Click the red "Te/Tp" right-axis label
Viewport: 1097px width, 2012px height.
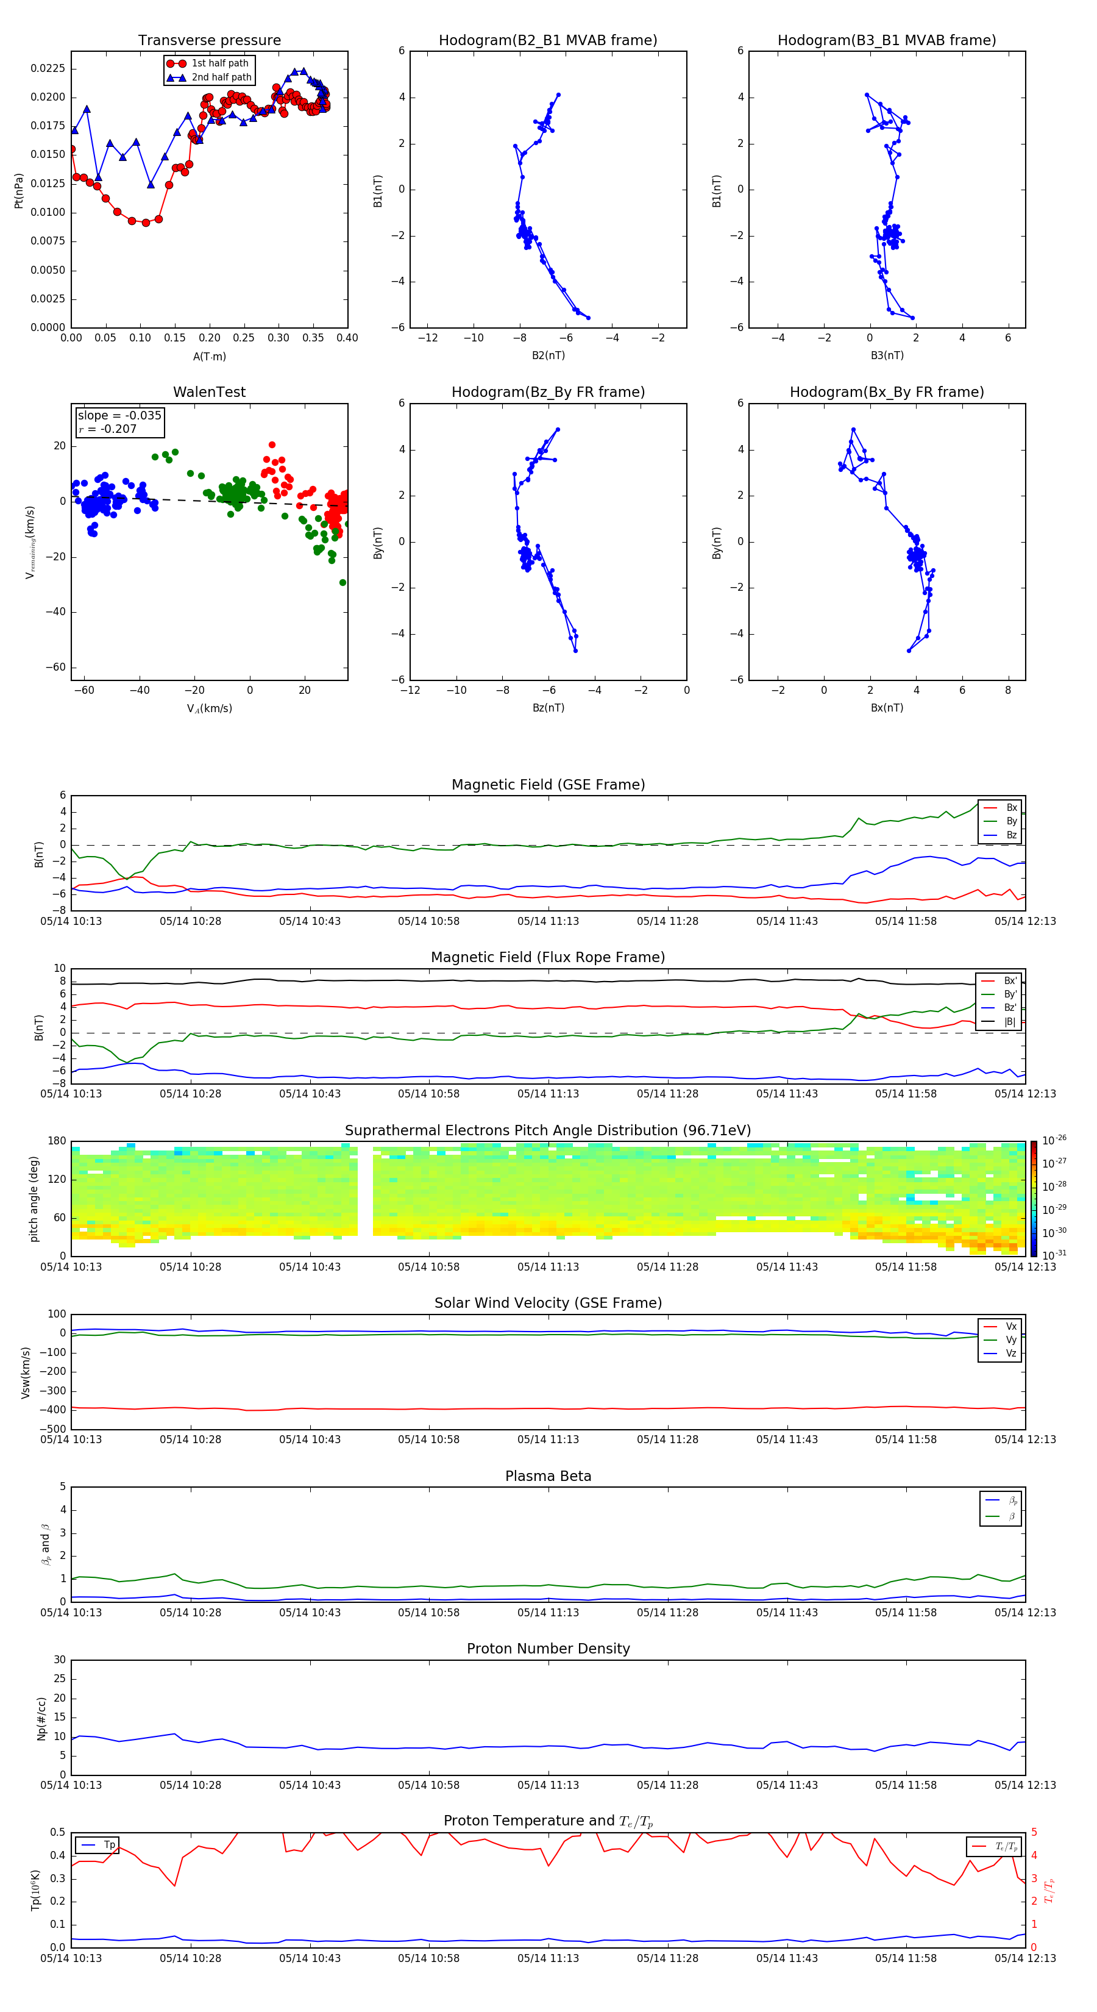(1049, 1890)
